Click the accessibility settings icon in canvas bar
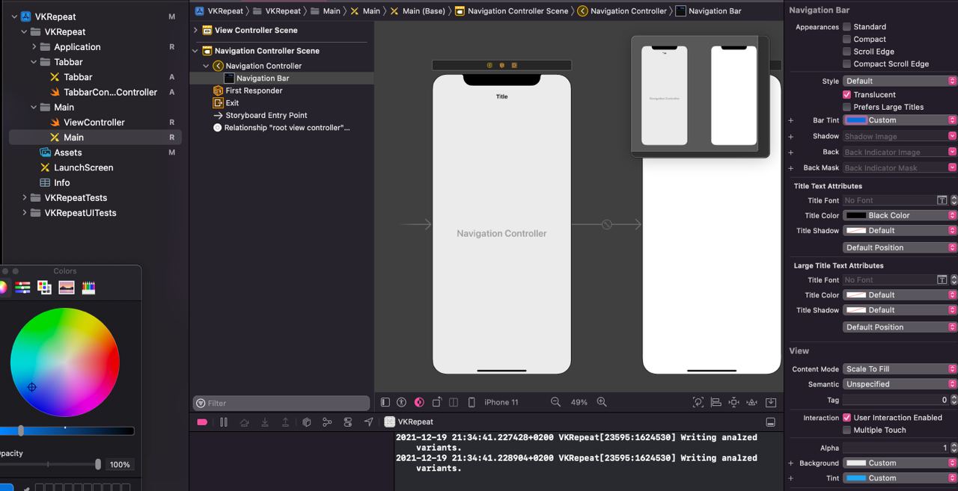This screenshot has height=491, width=958. pyautogui.click(x=401, y=402)
